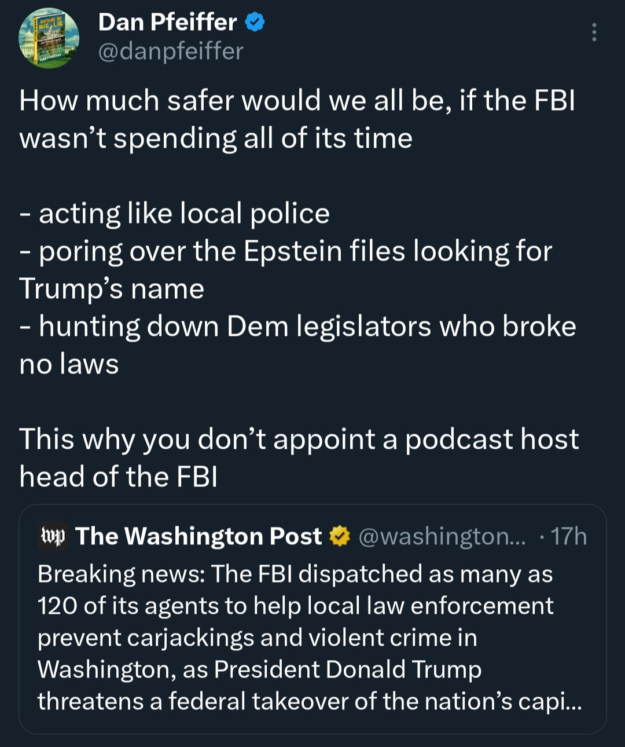Click Dan Pfeiffer's blue verified badge

click(x=255, y=23)
